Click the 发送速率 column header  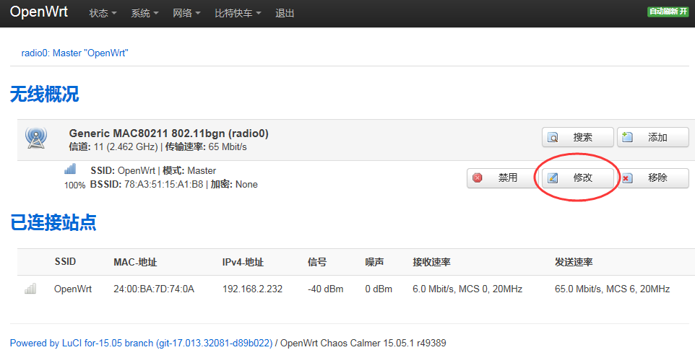pyautogui.click(x=574, y=262)
